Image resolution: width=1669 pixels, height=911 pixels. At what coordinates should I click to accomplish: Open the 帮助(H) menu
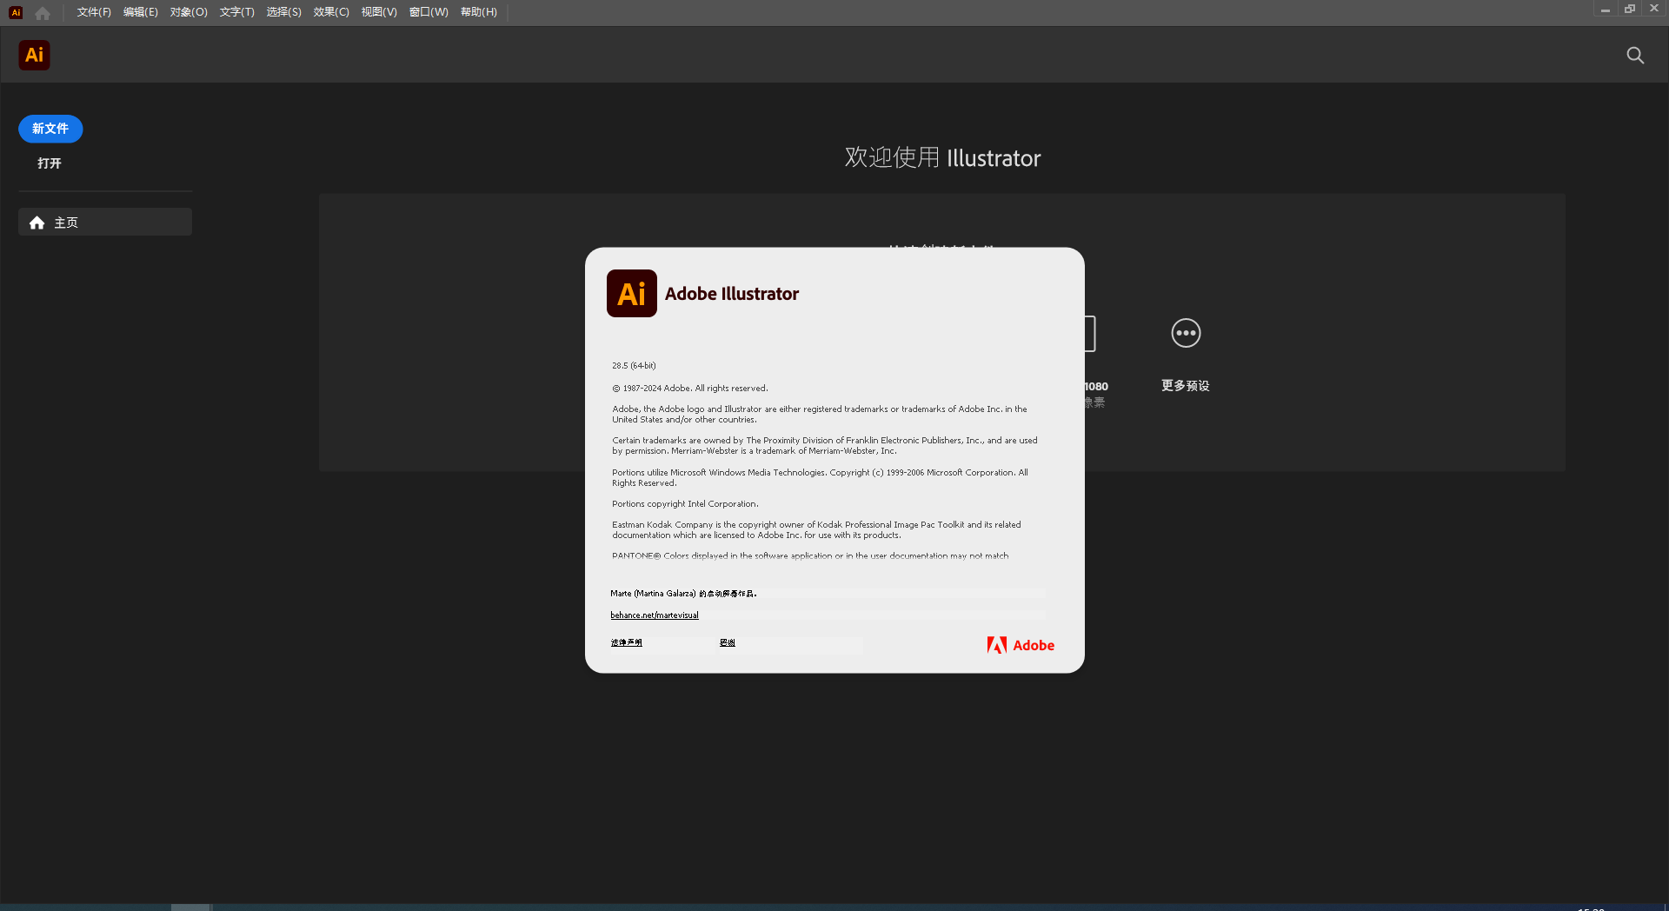479,12
